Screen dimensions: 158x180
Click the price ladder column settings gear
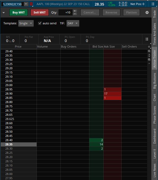[x=149, y=47]
